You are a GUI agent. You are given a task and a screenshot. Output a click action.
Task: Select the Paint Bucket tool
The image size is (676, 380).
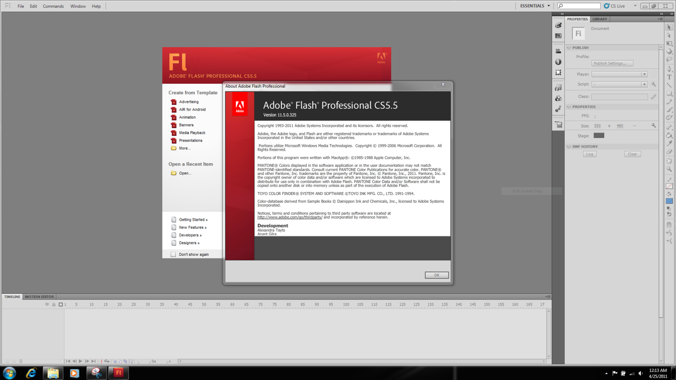(x=669, y=135)
